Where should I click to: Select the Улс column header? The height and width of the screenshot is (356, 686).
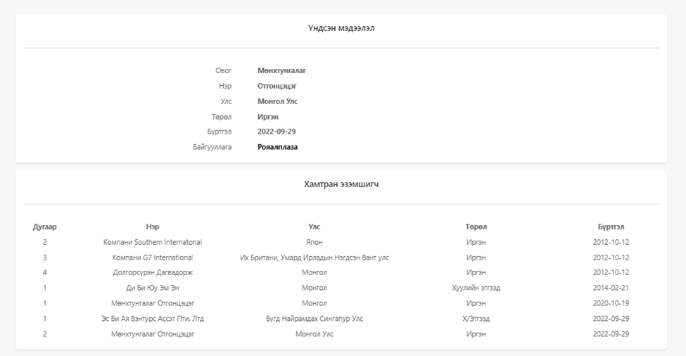tap(314, 227)
